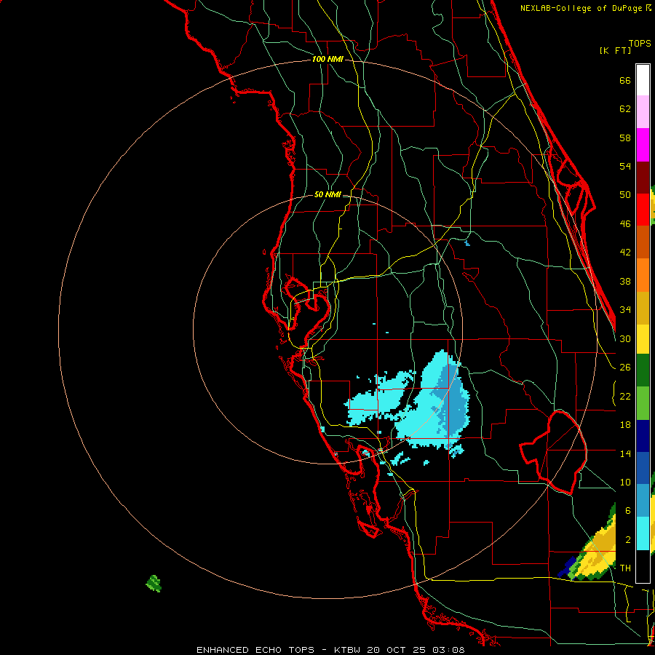
Task: Click the "TH" legend label
Action: coord(625,568)
